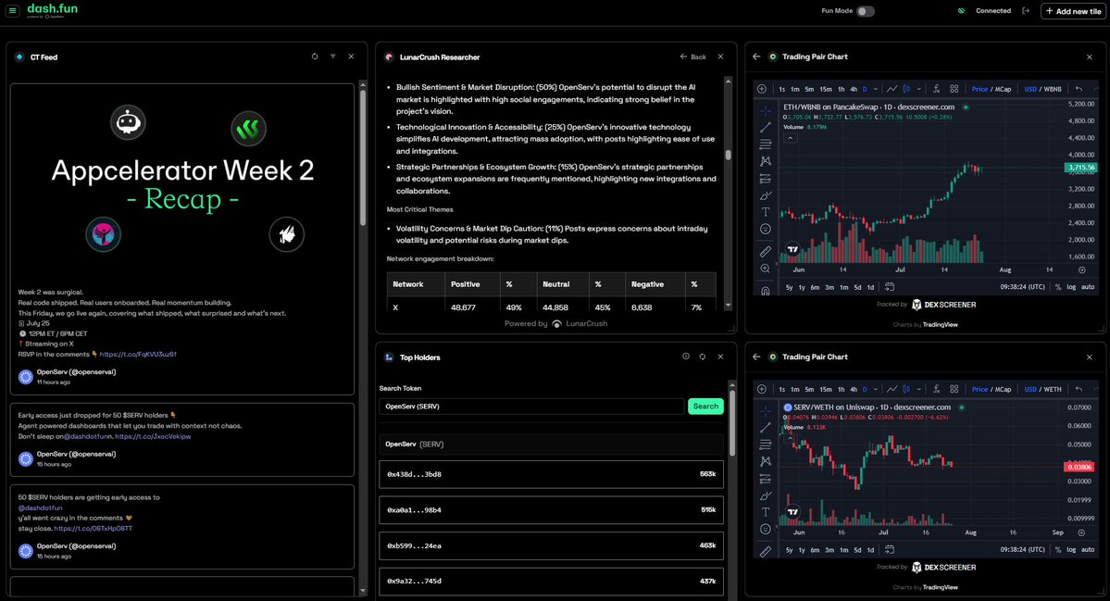Toggle log scale on SERV/WETH chart
Image resolution: width=1110 pixels, height=601 pixels.
(1071, 550)
